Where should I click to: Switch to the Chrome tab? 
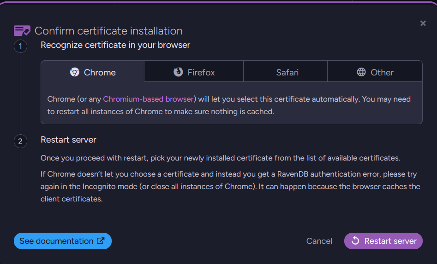[x=93, y=72]
